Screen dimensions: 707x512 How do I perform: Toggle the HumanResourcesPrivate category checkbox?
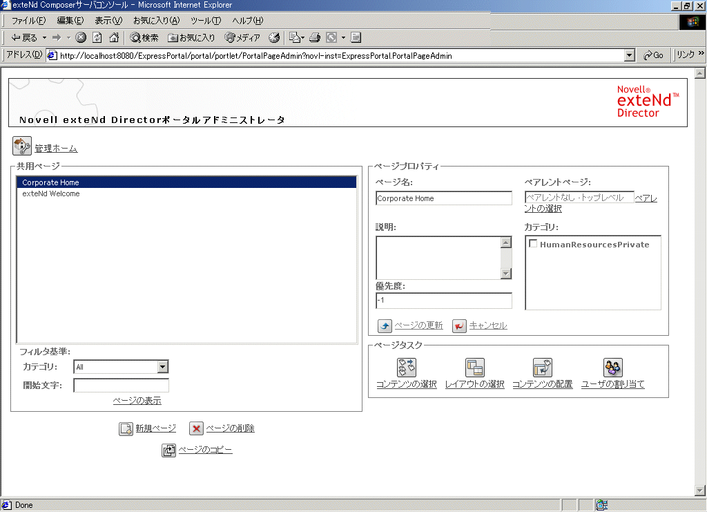pos(533,244)
